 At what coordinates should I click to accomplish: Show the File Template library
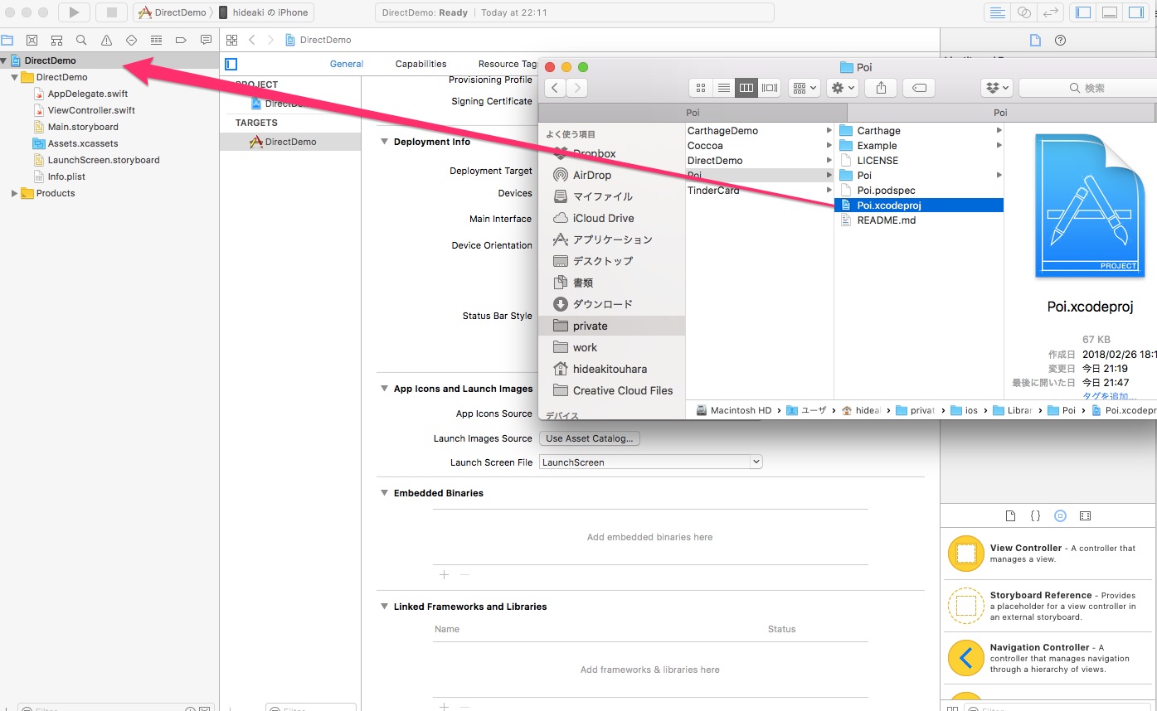[x=1010, y=515]
